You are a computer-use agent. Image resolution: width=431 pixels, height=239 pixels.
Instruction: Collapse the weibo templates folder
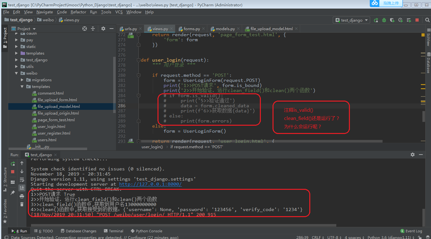click(22, 87)
